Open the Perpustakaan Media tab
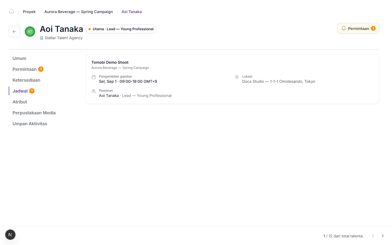 coord(34,113)
